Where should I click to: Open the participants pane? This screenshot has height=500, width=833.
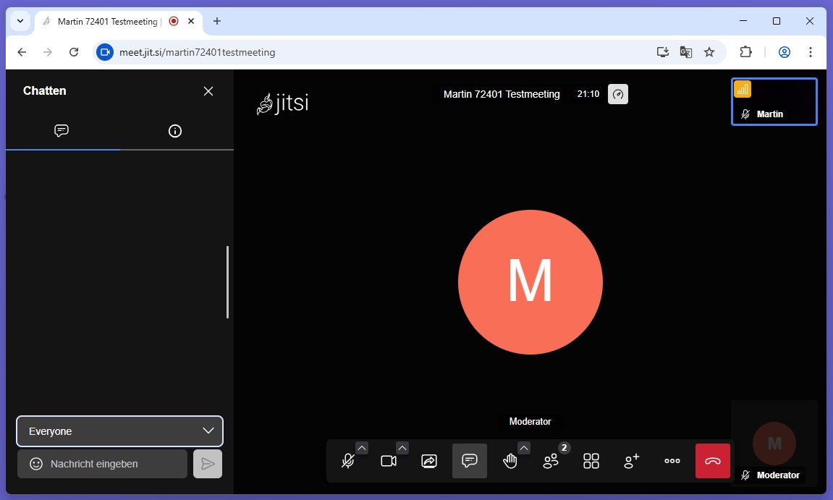click(551, 461)
